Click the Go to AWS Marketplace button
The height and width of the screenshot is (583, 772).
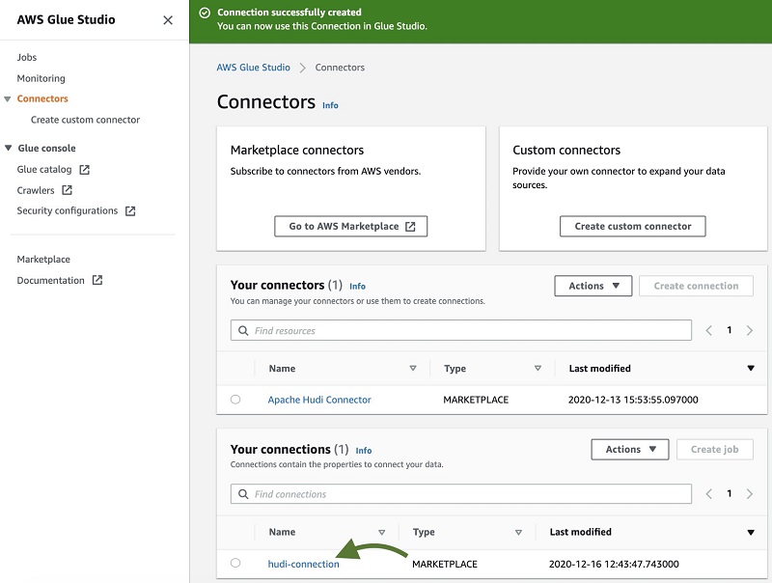pos(350,227)
